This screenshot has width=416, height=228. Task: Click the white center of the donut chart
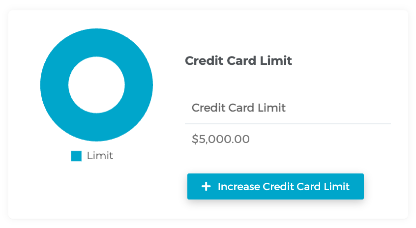(x=96, y=85)
